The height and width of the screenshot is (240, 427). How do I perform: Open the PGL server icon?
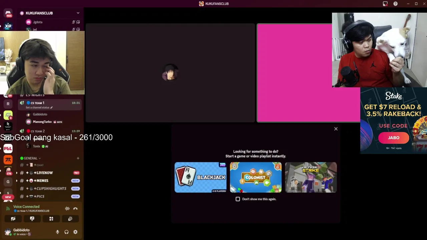pos(8,148)
